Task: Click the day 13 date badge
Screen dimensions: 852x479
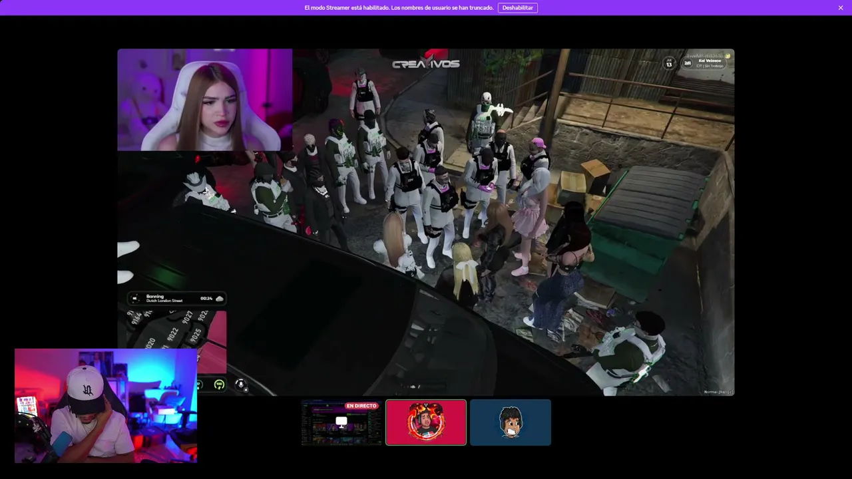Action: [669, 63]
